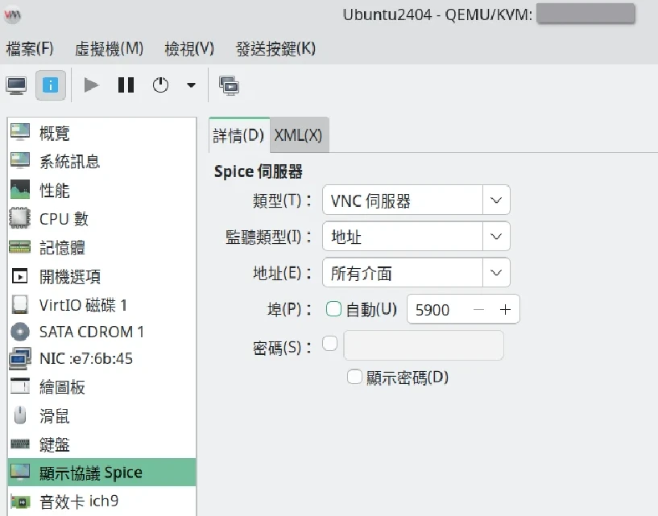Select the 顯示協議 Spice display icon
The image size is (658, 516).
(19, 472)
